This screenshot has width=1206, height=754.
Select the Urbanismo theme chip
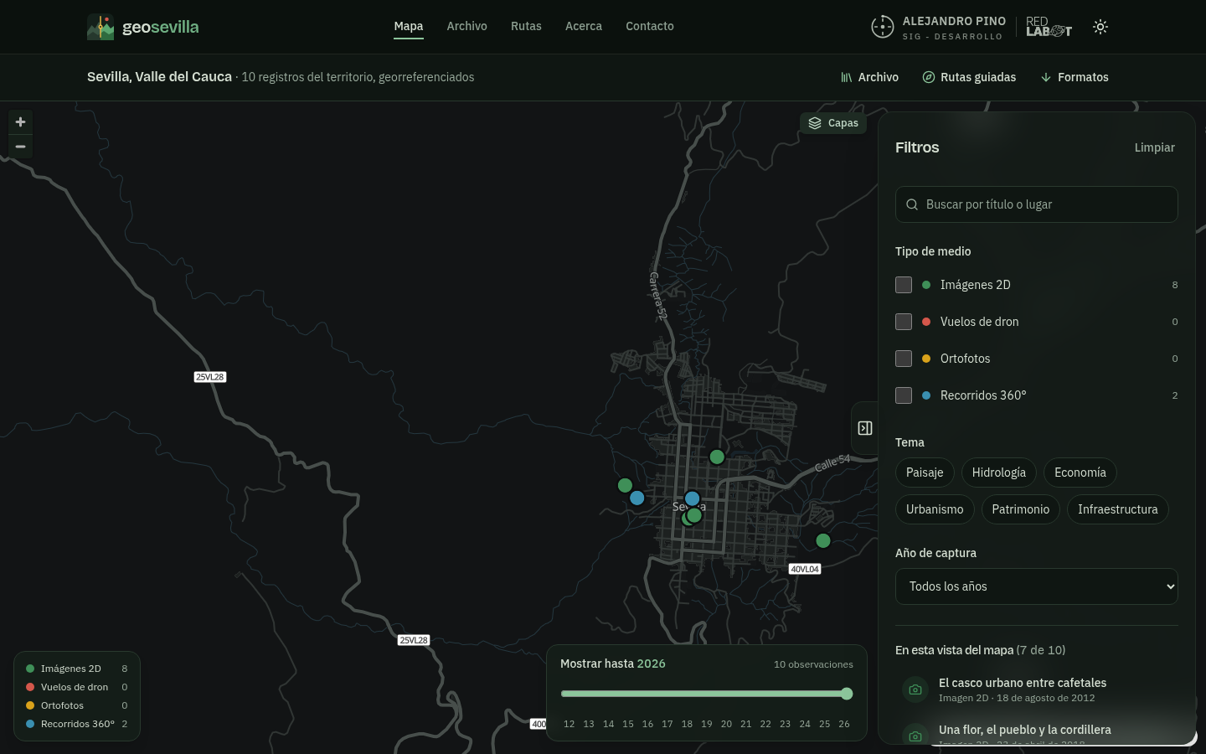click(x=935, y=509)
